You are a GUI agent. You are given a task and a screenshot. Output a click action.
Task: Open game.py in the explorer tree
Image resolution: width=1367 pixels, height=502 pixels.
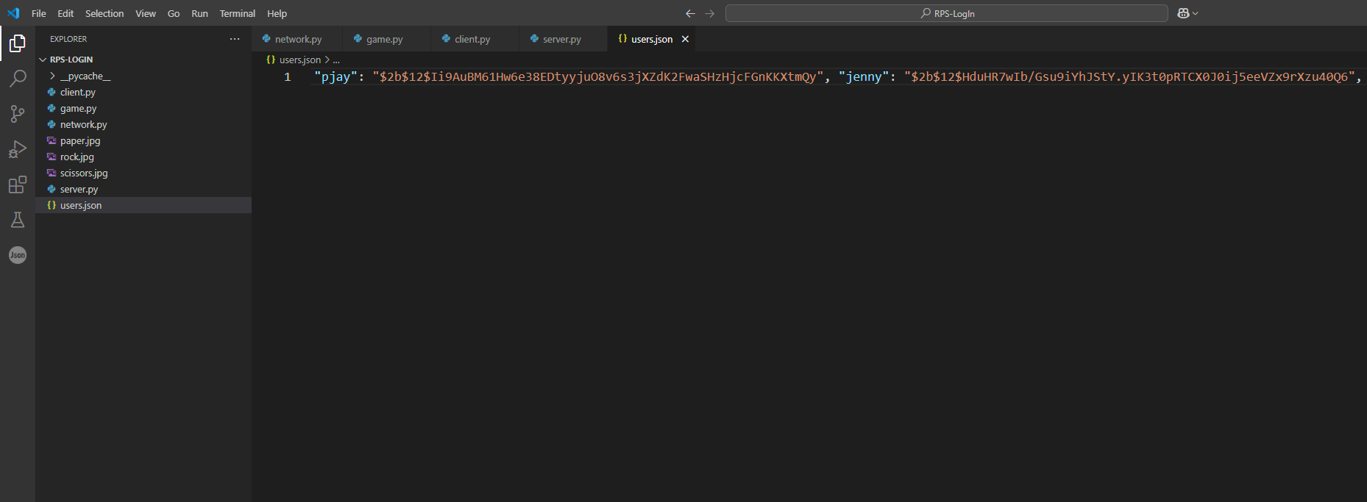(x=143, y=108)
